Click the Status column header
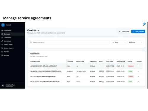This screenshot has width=148, height=111. click(x=130, y=62)
